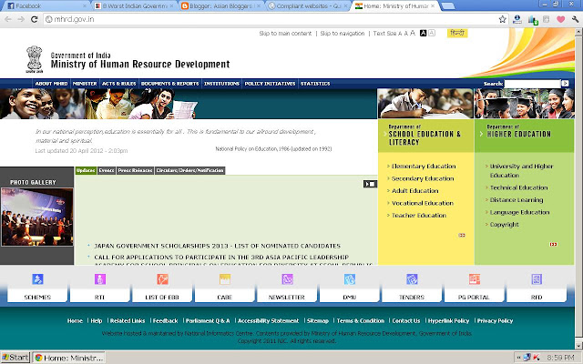The image size is (583, 364).
Task: Open Documents & Reports menu
Action: [x=170, y=84]
